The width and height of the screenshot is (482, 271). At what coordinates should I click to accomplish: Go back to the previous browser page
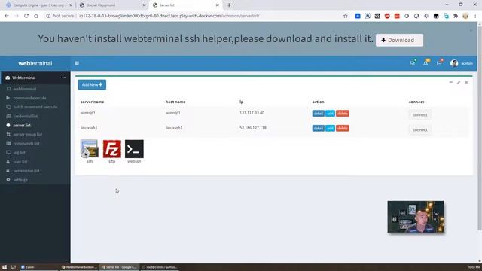click(7, 16)
